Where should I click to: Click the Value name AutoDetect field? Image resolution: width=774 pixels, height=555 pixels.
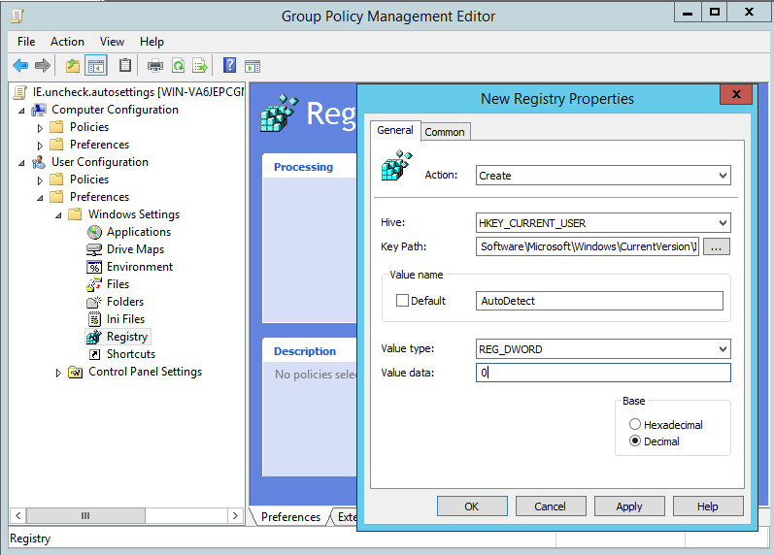(x=599, y=301)
